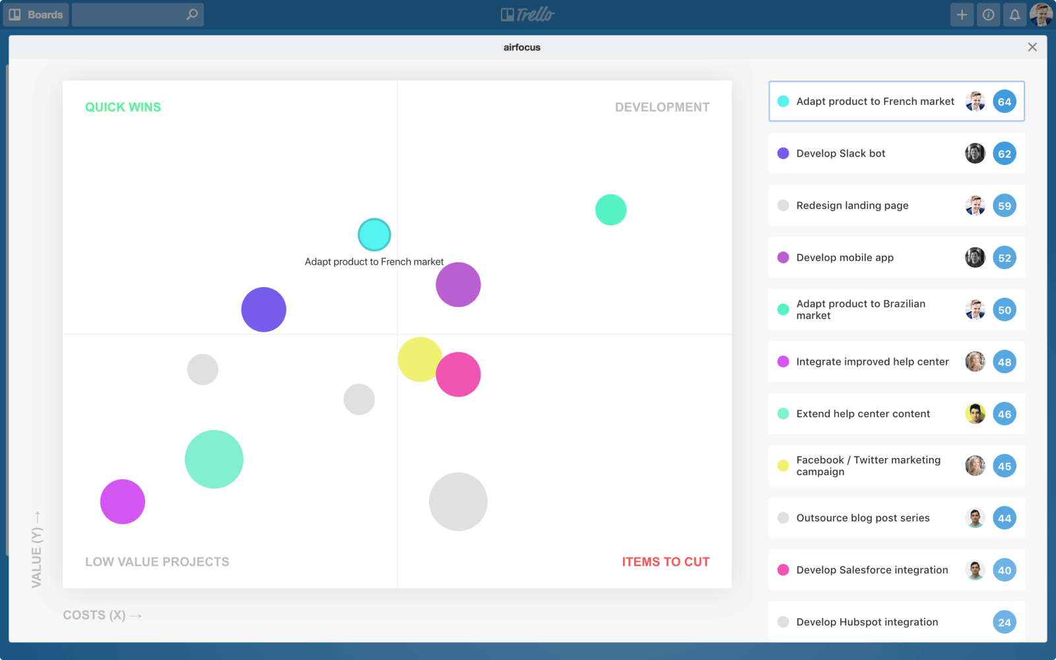1056x660 pixels.
Task: Click the large gray bubble in Items to Cut
Action: coord(458,502)
